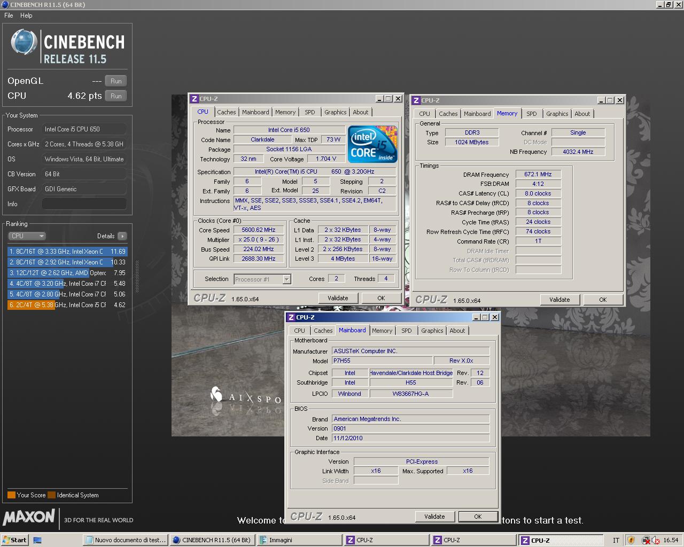Click OK in the CPU tab window
The height and width of the screenshot is (547, 684).
click(x=381, y=298)
